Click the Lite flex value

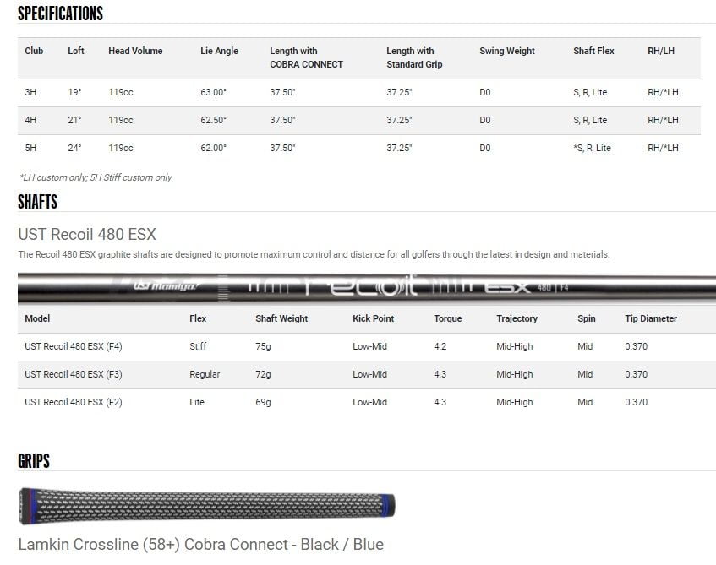coord(197,402)
